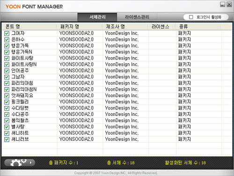Click 패키지 type cell in 그여자 row
Viewport: 234px width, 176px height.
click(184, 33)
